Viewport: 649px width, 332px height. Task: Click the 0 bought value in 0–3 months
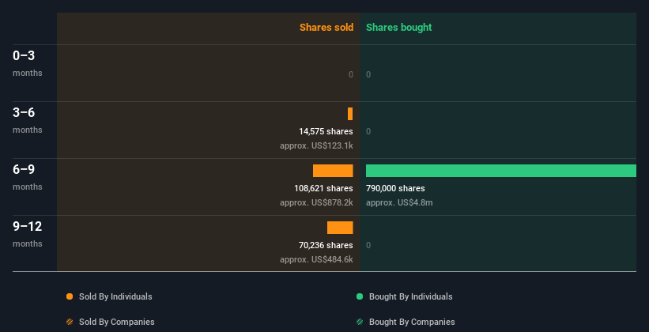click(368, 74)
